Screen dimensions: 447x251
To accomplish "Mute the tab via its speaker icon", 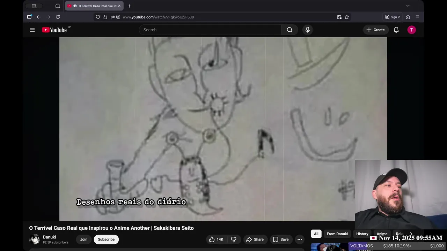I will pyautogui.click(x=75, y=6).
